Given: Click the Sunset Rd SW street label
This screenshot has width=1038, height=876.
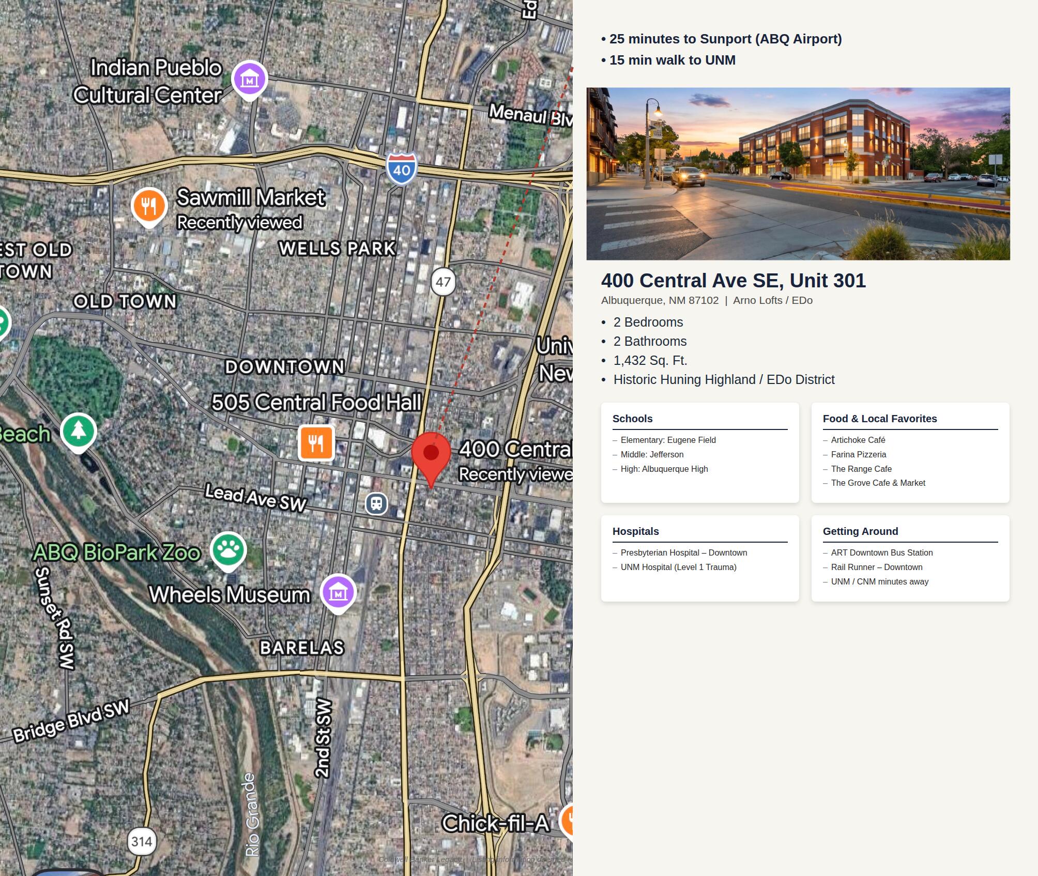Looking at the screenshot, I should [x=55, y=619].
